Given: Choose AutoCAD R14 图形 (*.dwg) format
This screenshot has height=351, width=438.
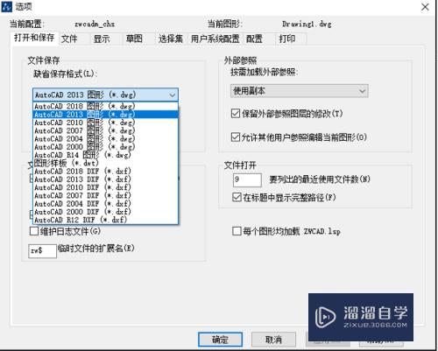Looking at the screenshot, I should tap(105, 155).
